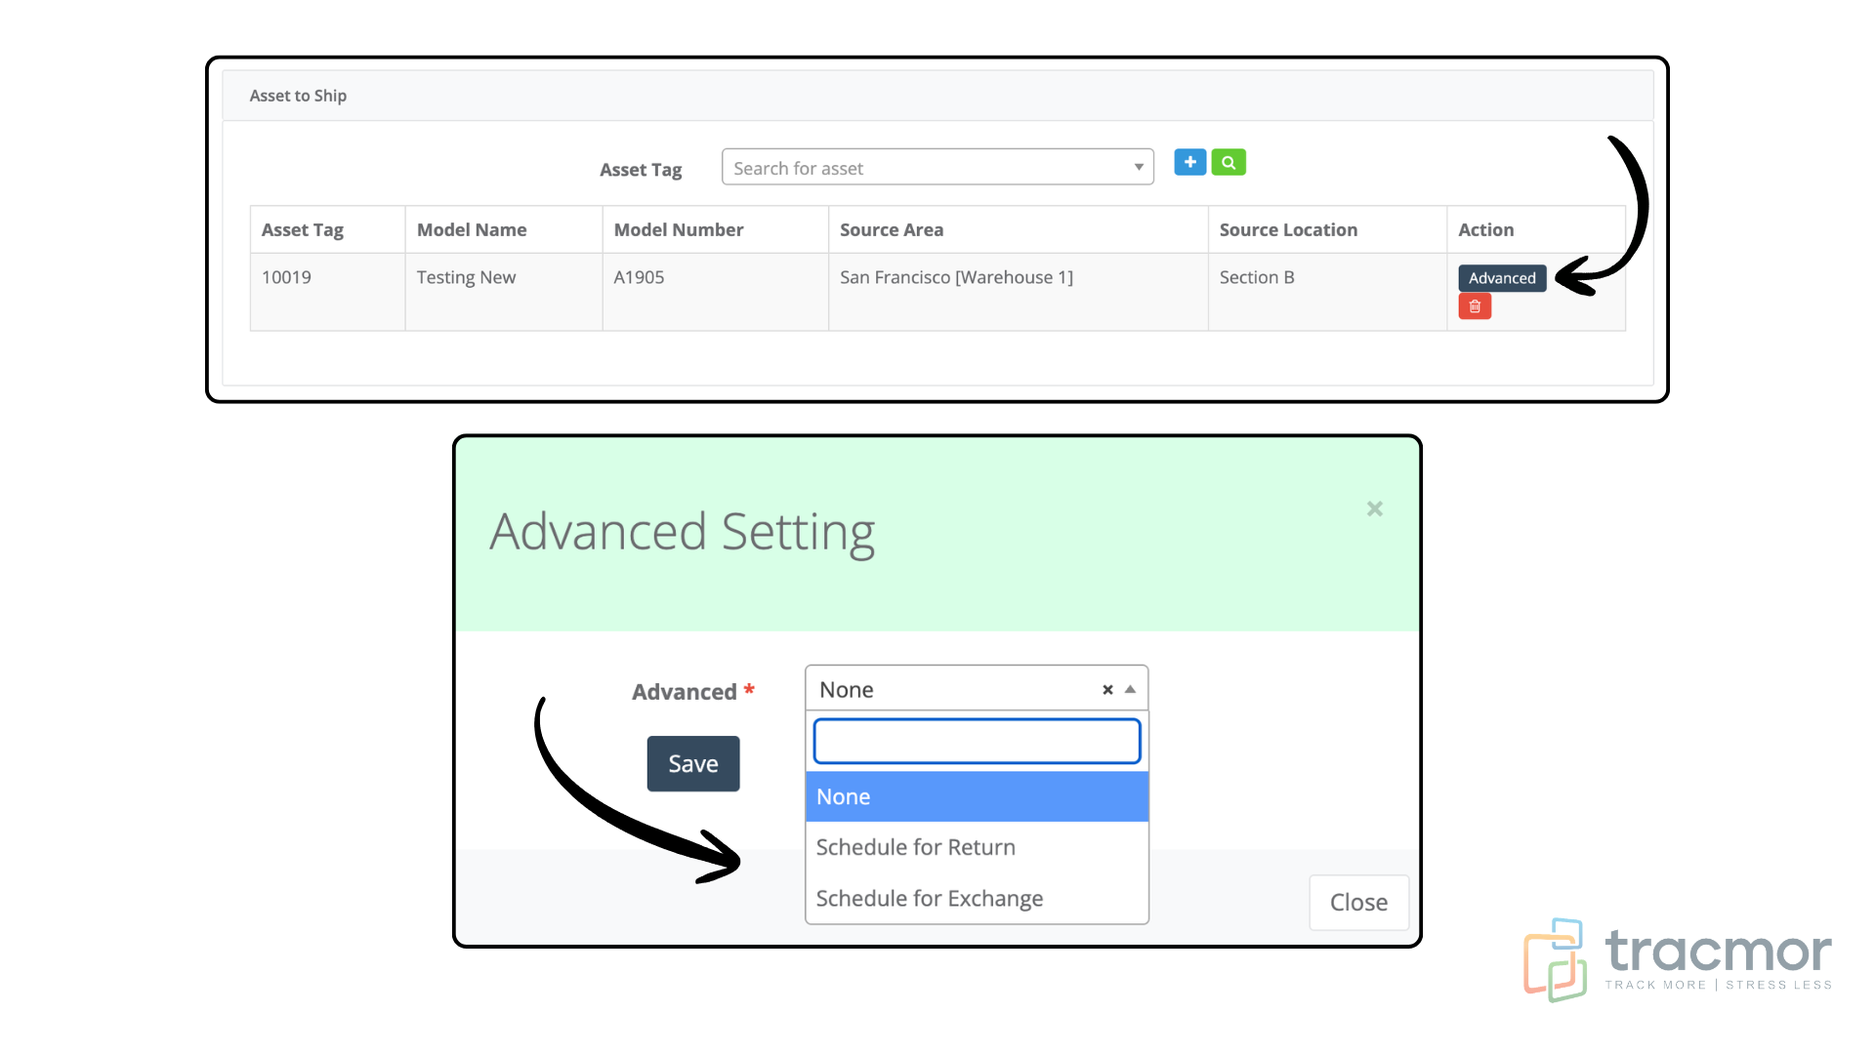Image resolution: width=1875 pixels, height=1054 pixels.
Task: Click the Asset to Ship panel title
Action: (x=298, y=96)
